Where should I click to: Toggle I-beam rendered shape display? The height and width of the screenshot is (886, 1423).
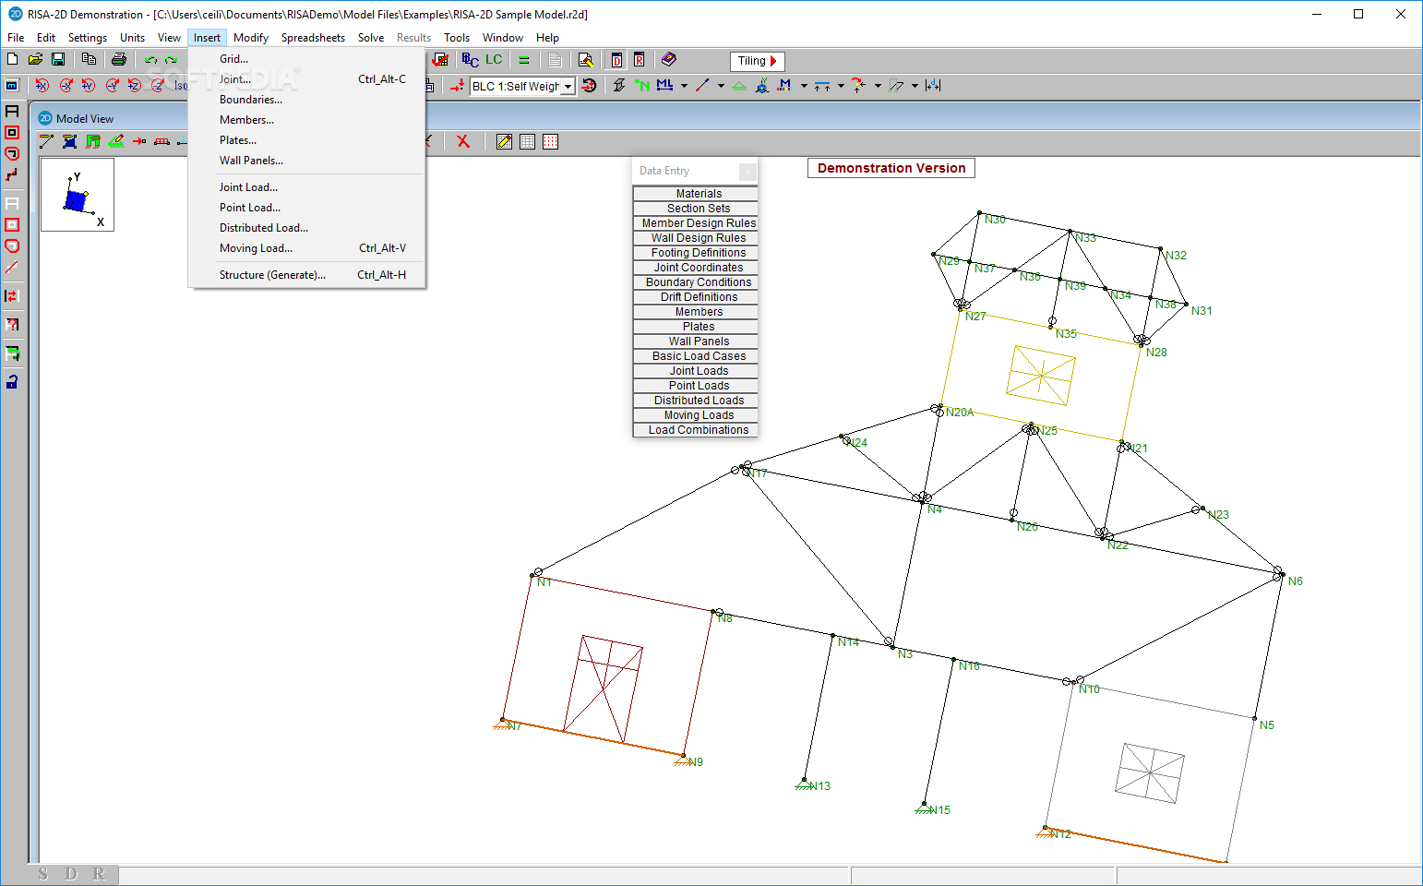[x=619, y=85]
